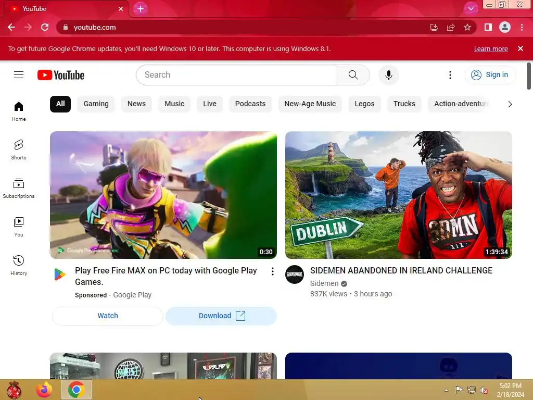
Task: Open History in sidebar
Action: (x=19, y=265)
